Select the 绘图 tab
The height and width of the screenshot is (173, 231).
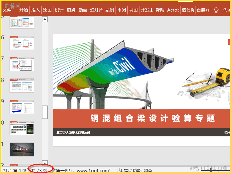pos(47,10)
